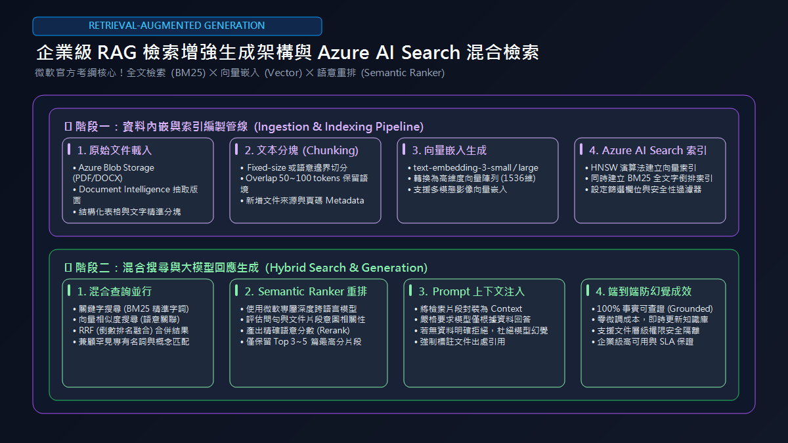Click the bullet "RRF (倒數排名融合) 合併結果"

[131, 331]
